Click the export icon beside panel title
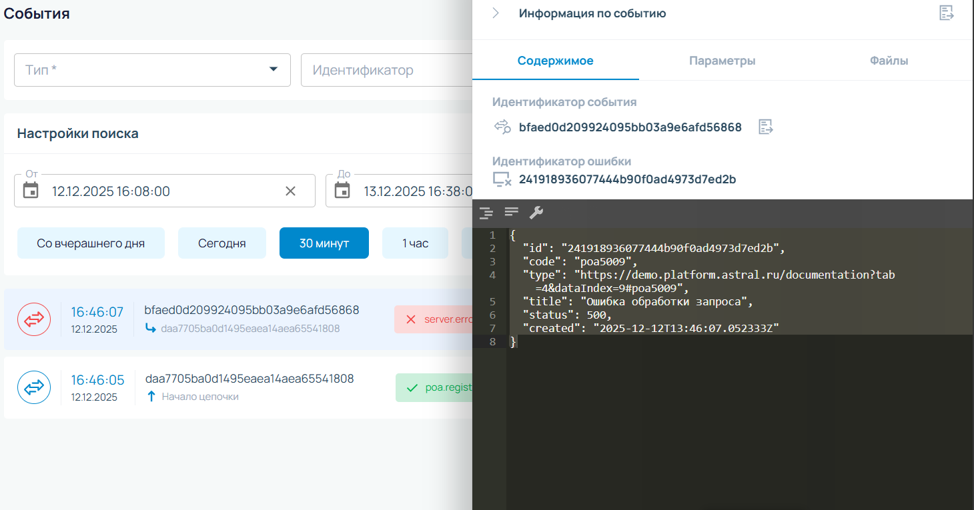Viewport: 974px width, 510px height. pyautogui.click(x=946, y=13)
